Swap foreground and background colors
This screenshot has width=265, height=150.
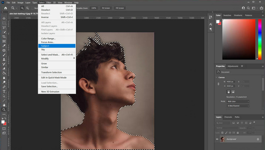click(5, 118)
